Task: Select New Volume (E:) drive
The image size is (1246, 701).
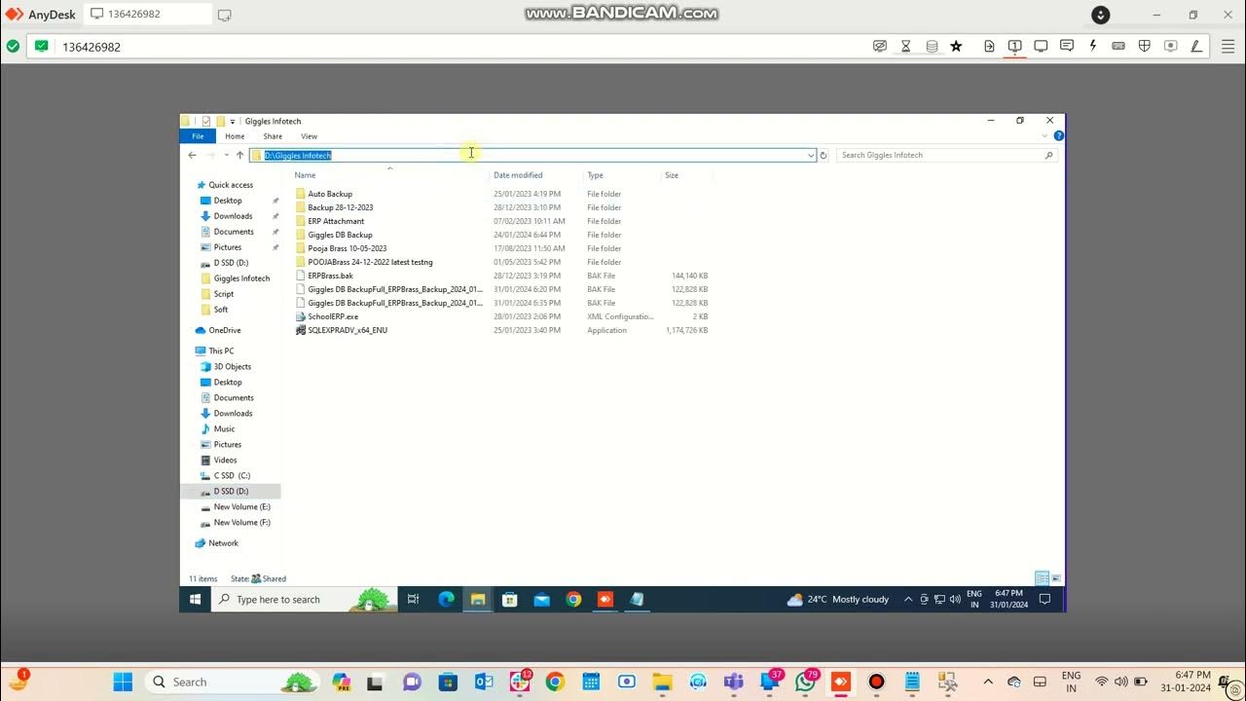Action: click(x=241, y=506)
